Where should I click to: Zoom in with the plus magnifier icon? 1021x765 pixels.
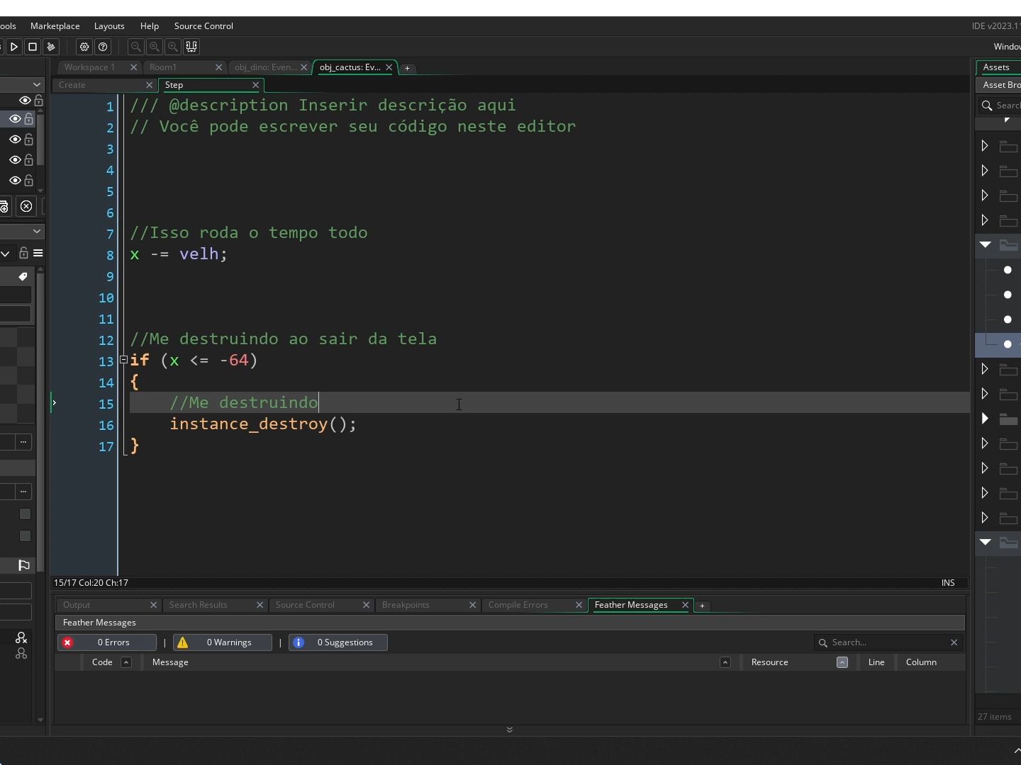pos(172,47)
